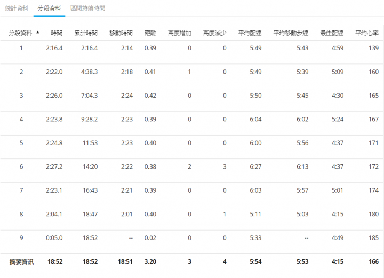Click summary moving time 18:51
The height and width of the screenshot is (278, 384).
coord(125,262)
